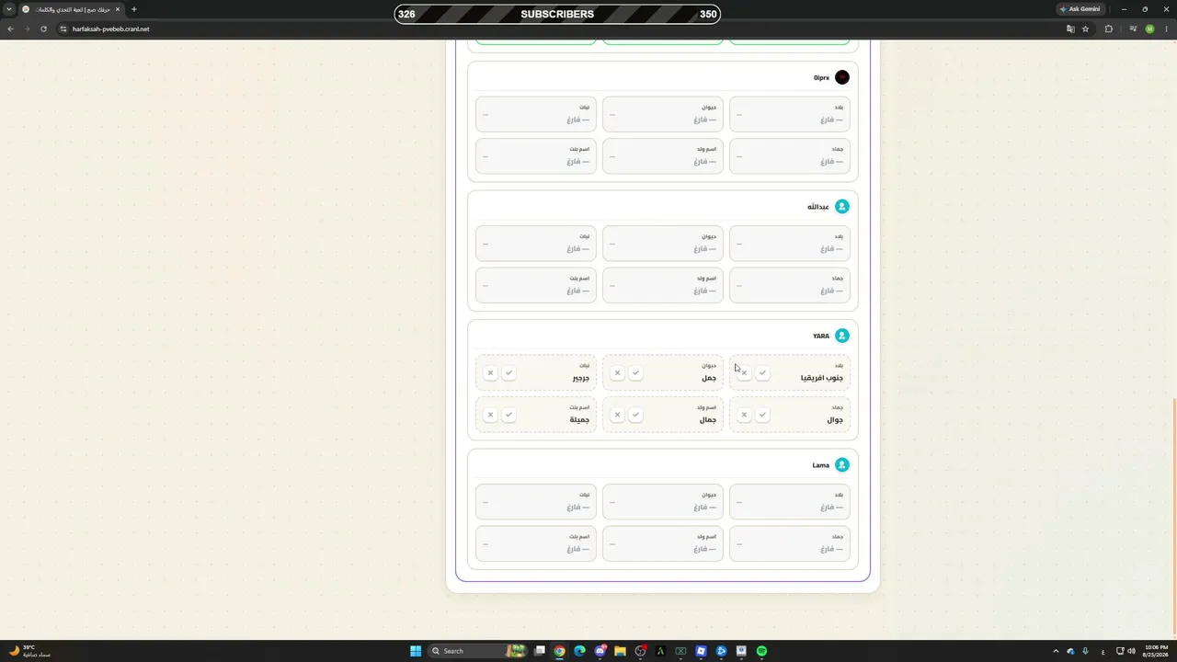Open the translate page icon in address bar
This screenshot has width=1177, height=662.
click(x=1070, y=29)
